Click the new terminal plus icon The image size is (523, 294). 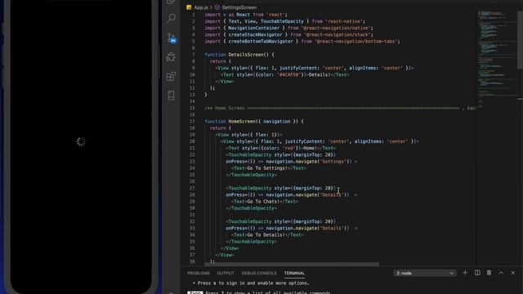click(465, 273)
